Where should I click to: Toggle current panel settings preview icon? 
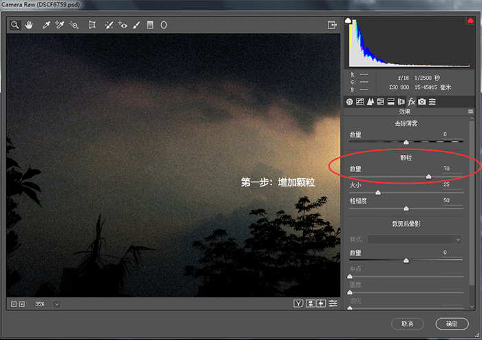333,304
